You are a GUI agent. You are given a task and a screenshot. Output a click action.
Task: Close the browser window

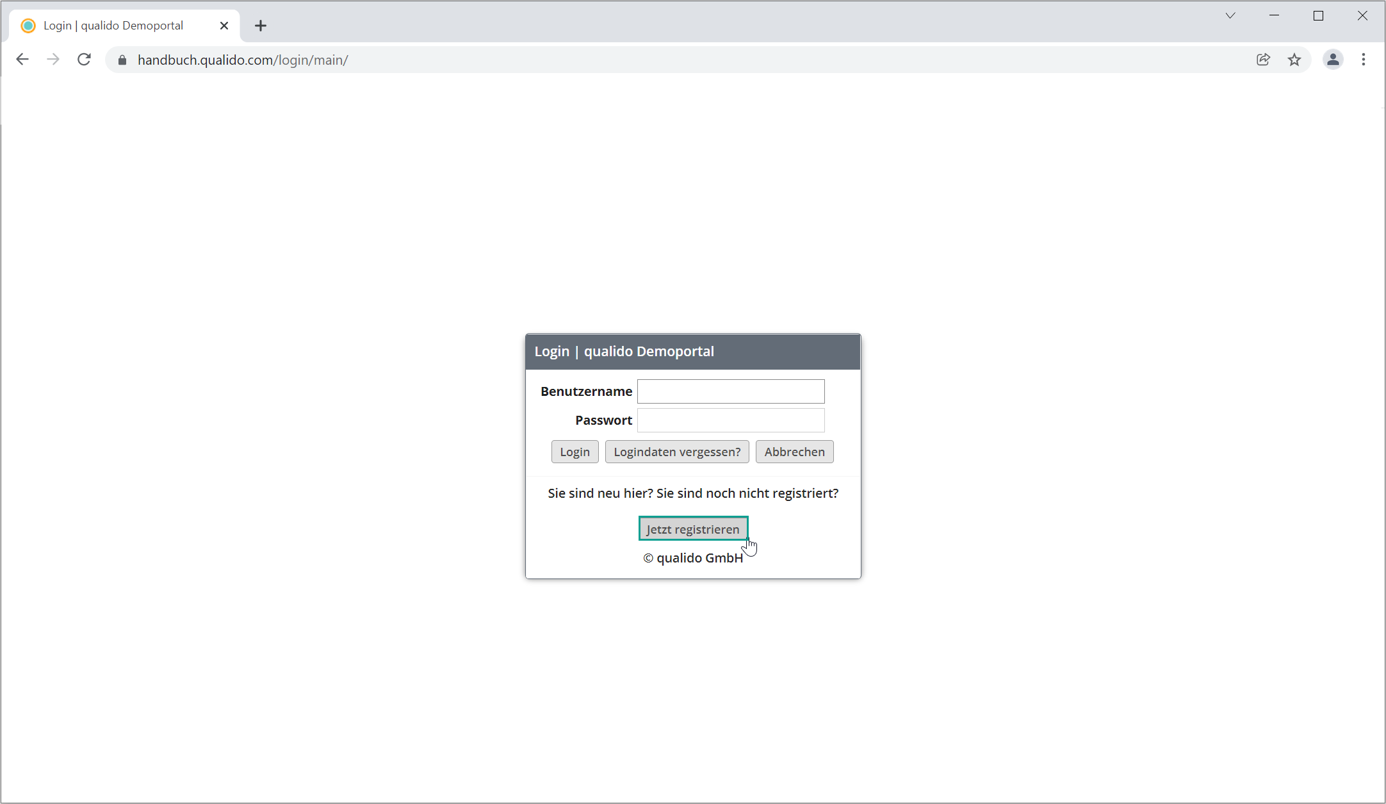click(x=1362, y=15)
